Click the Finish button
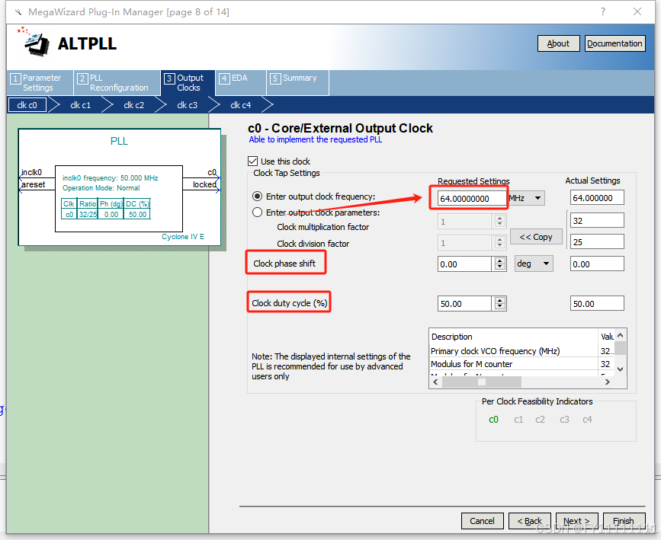661x540 pixels. [624, 521]
